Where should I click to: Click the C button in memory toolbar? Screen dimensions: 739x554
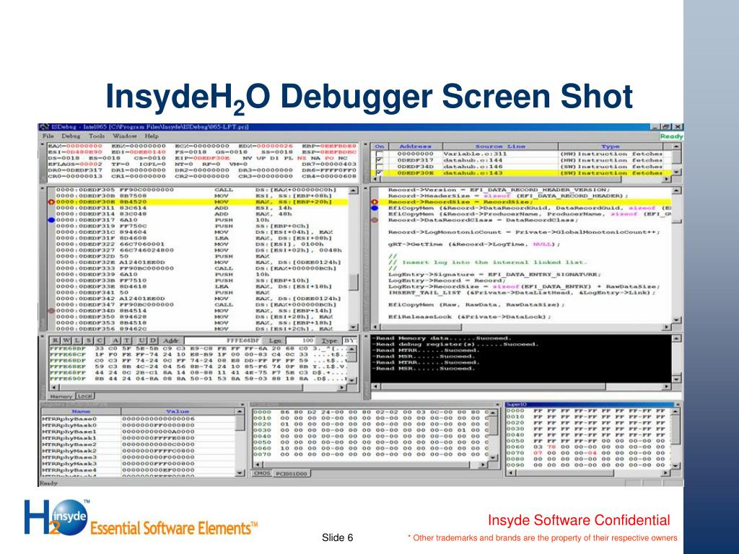pyautogui.click(x=100, y=340)
